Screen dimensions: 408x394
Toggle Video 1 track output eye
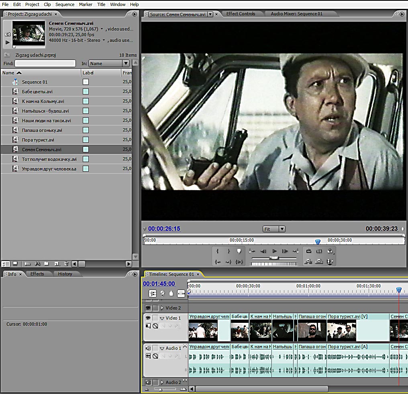pos(148,318)
